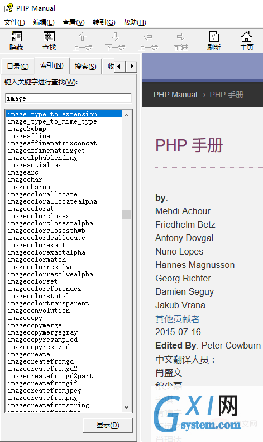Switch to the 目录(C) tab
The image size is (263, 442).
(18, 67)
